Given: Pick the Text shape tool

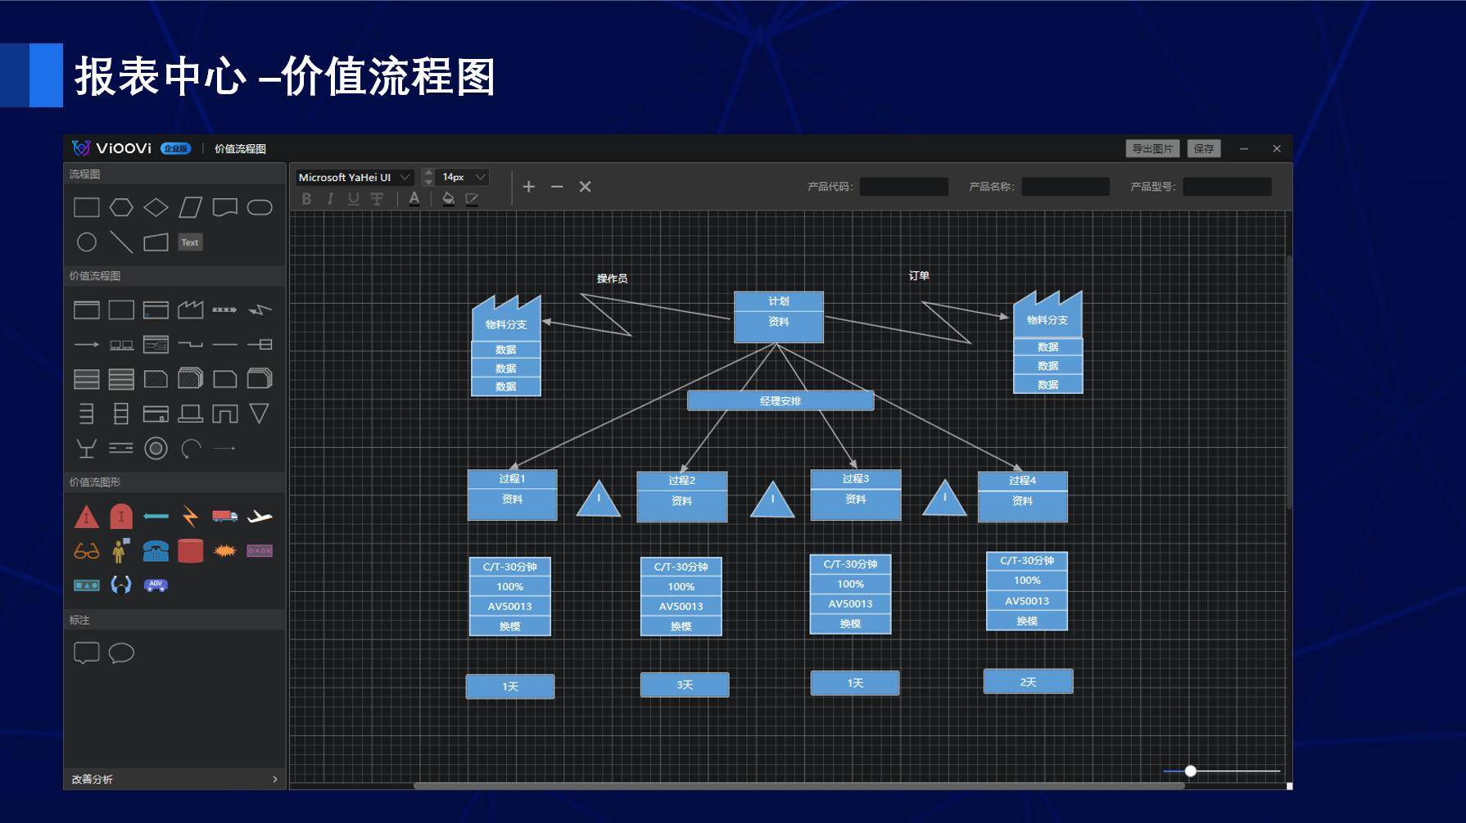Looking at the screenshot, I should pos(190,242).
